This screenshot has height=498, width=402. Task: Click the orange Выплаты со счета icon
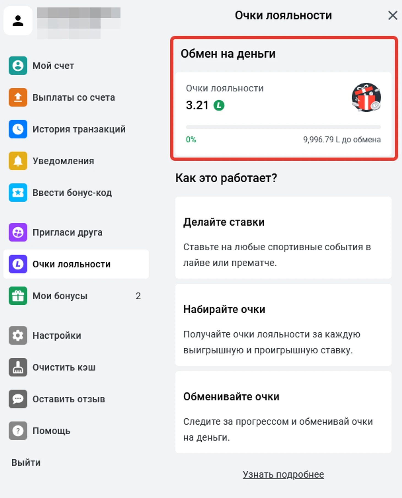(18, 98)
